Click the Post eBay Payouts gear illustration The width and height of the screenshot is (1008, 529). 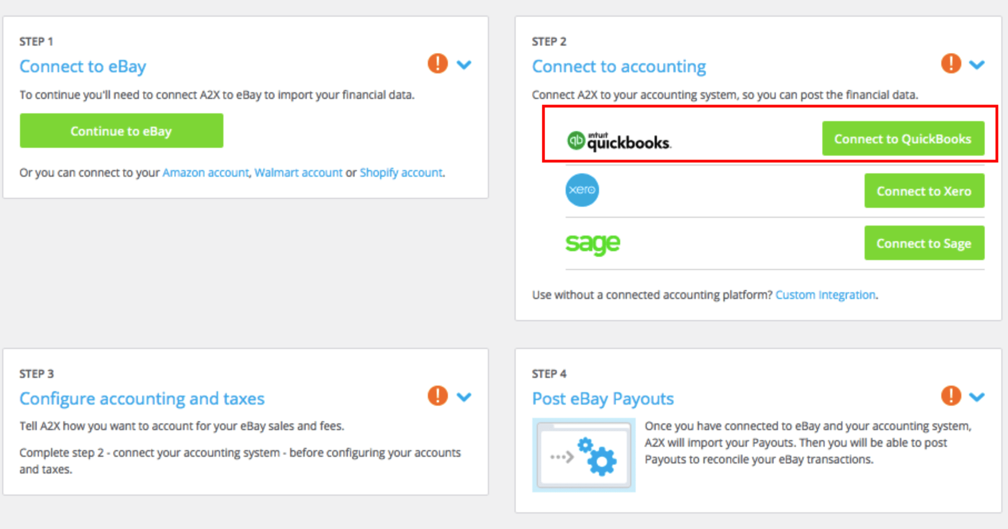click(583, 455)
